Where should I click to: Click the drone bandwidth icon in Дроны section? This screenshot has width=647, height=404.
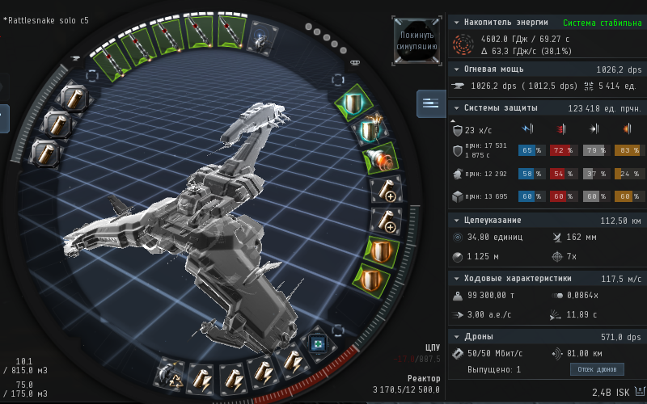tap(458, 353)
